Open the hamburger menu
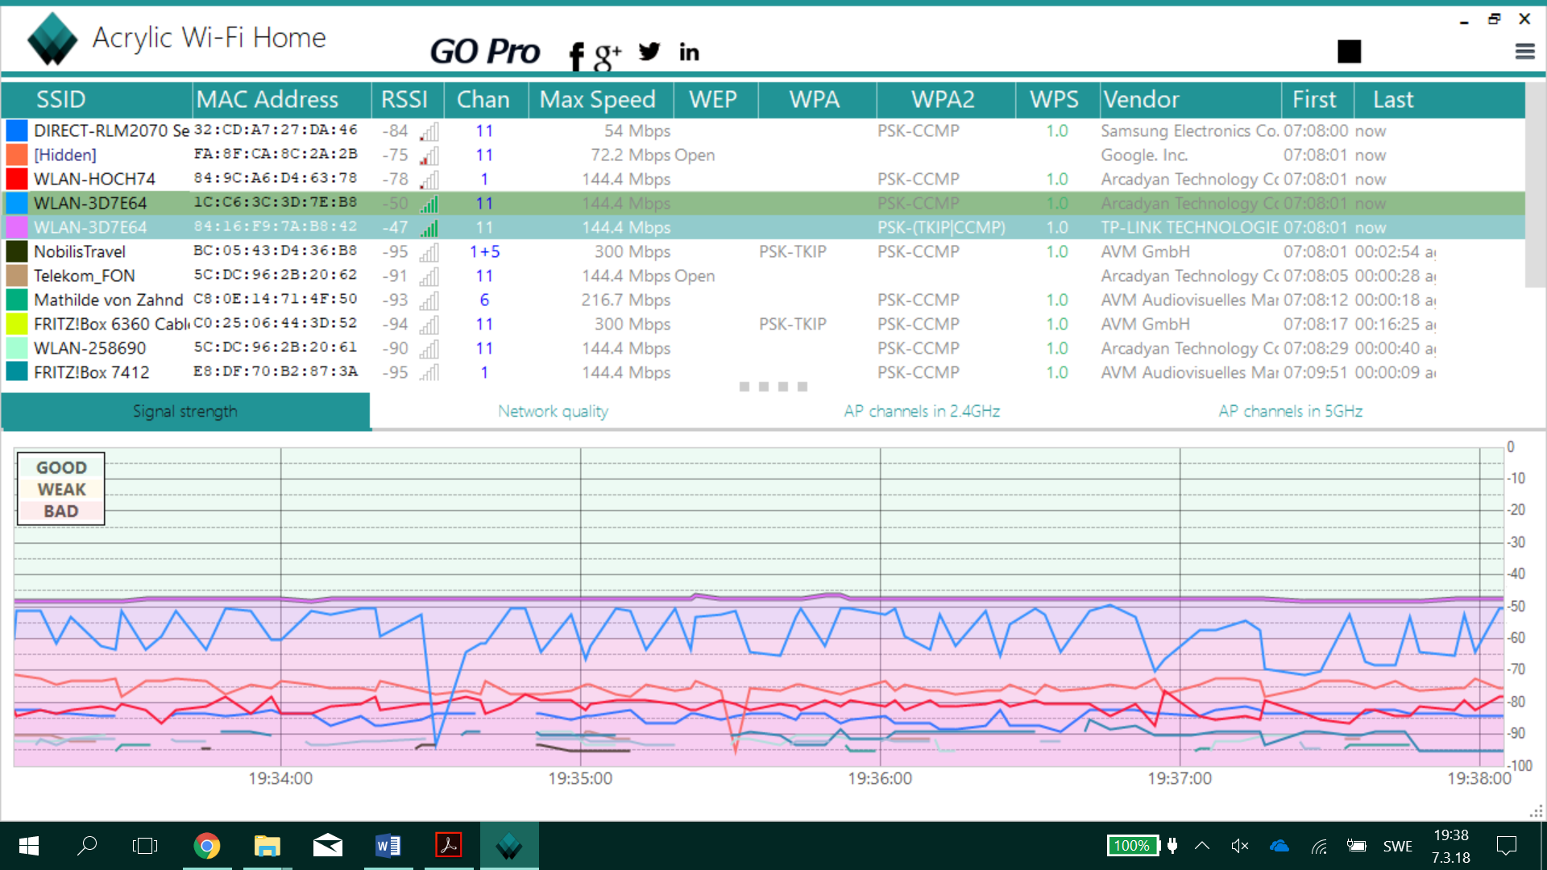Image resolution: width=1547 pixels, height=870 pixels. [x=1524, y=52]
